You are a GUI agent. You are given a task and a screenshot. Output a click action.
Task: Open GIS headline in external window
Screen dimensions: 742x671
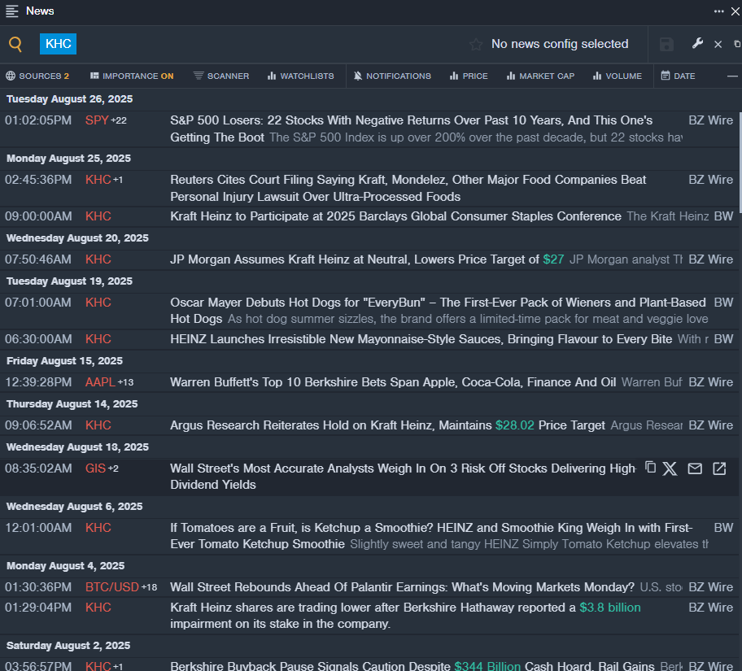[719, 468]
